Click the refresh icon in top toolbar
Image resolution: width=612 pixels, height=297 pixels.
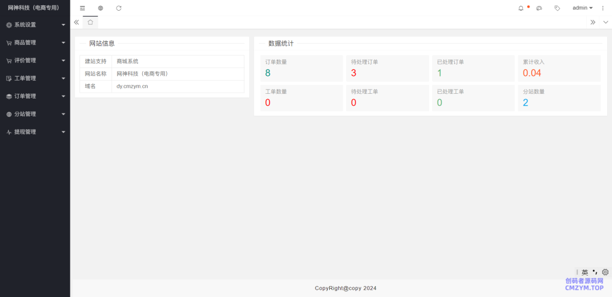[x=118, y=8]
